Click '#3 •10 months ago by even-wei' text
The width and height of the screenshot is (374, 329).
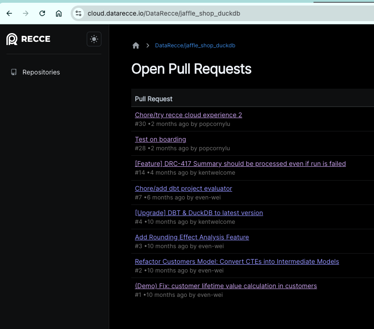click(179, 246)
